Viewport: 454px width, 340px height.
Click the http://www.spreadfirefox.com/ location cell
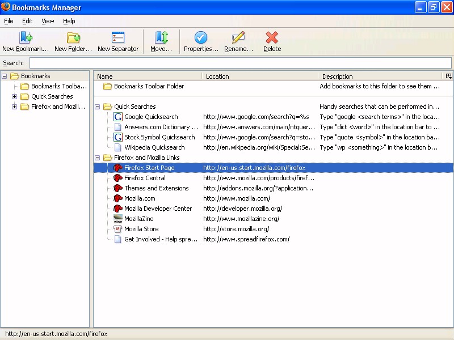pyautogui.click(x=246, y=239)
